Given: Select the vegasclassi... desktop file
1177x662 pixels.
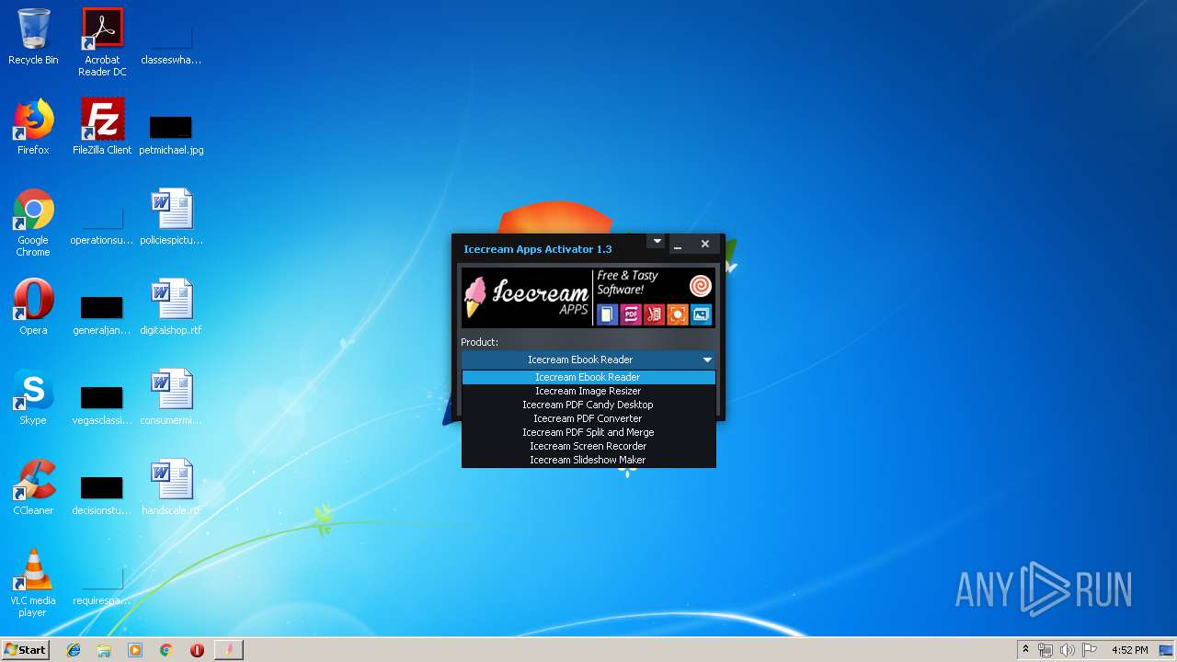Looking at the screenshot, I should pos(102,405).
